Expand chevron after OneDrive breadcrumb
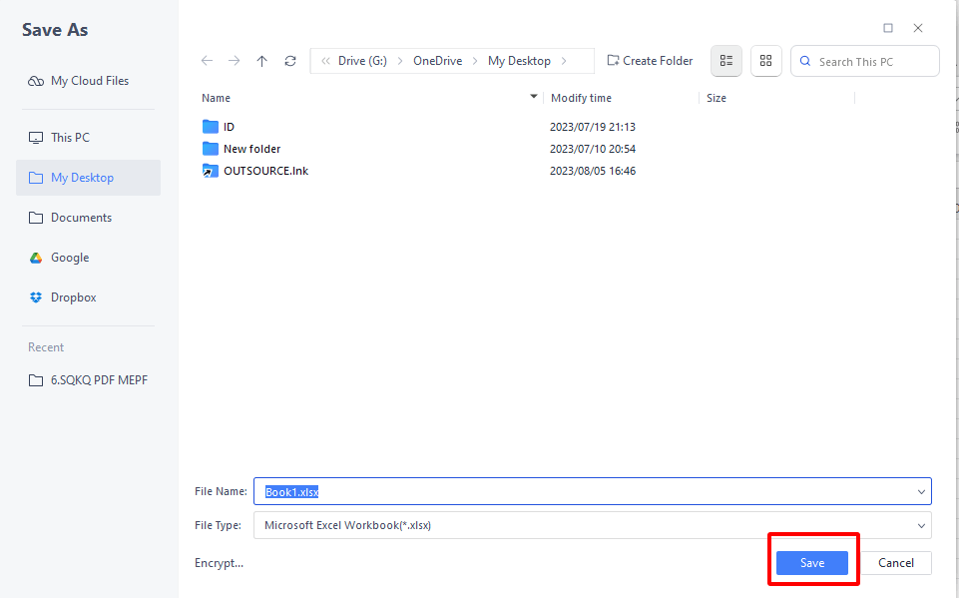The height and width of the screenshot is (598, 959). pos(475,61)
